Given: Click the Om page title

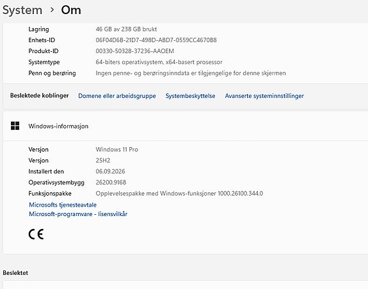Looking at the screenshot, I should 71,10.
